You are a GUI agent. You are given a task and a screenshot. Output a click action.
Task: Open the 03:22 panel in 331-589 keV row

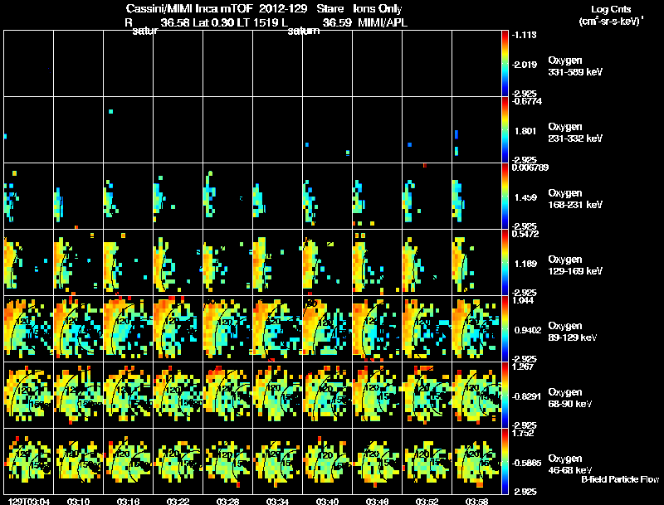[x=178, y=63]
